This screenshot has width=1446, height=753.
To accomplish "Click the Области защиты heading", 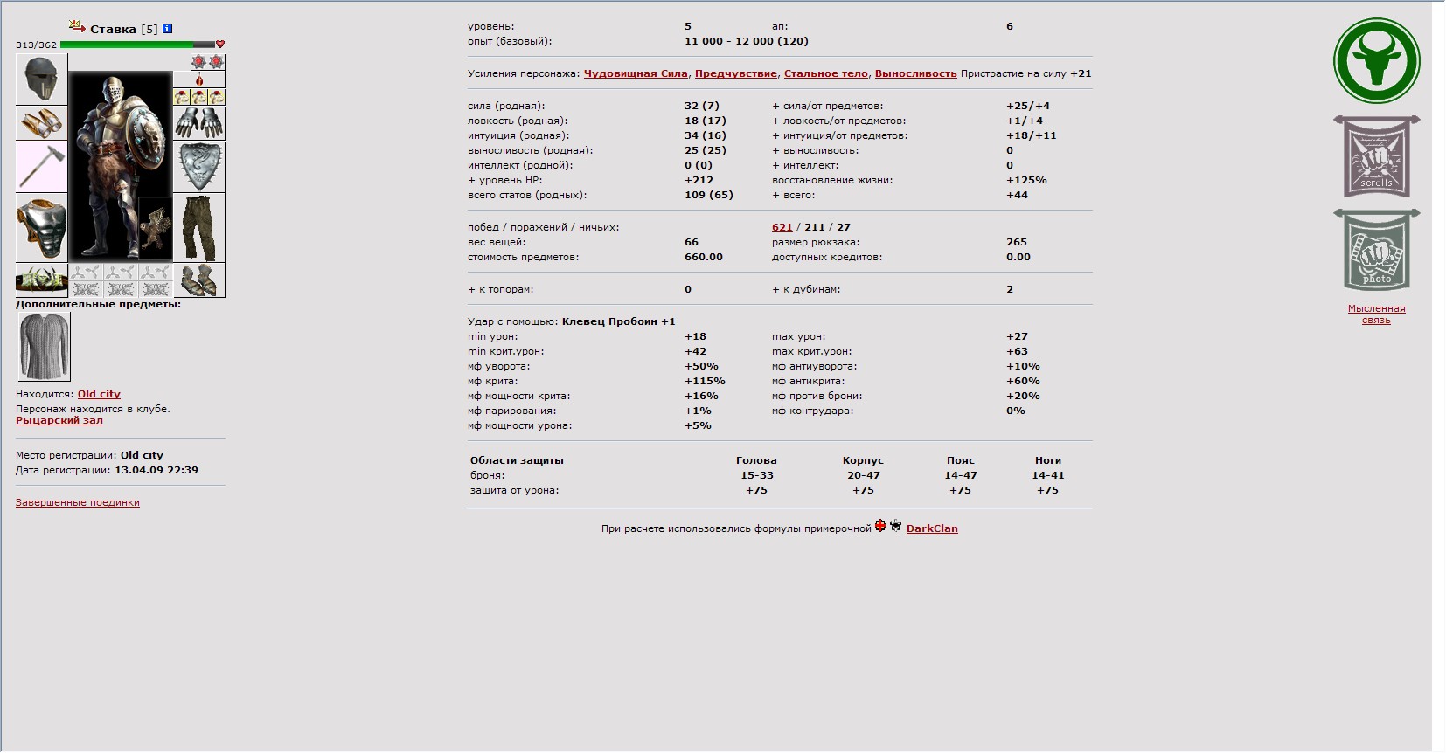I will click(x=517, y=460).
